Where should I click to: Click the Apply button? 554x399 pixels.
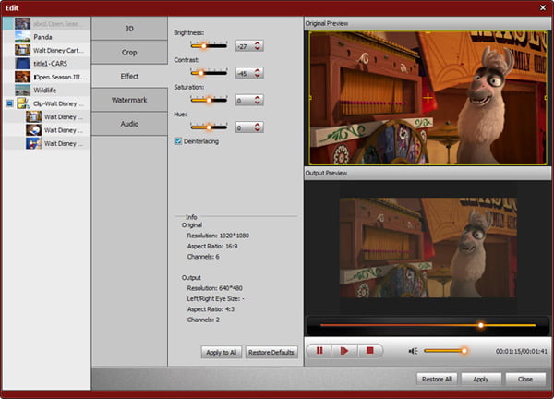480,379
